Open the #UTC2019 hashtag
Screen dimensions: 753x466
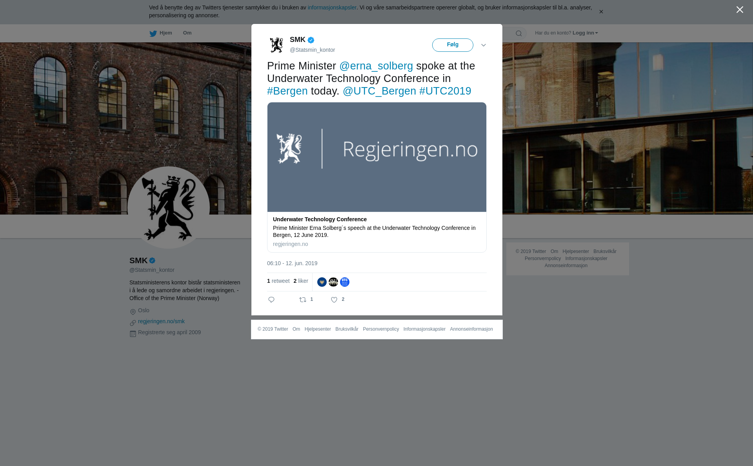[x=445, y=91]
